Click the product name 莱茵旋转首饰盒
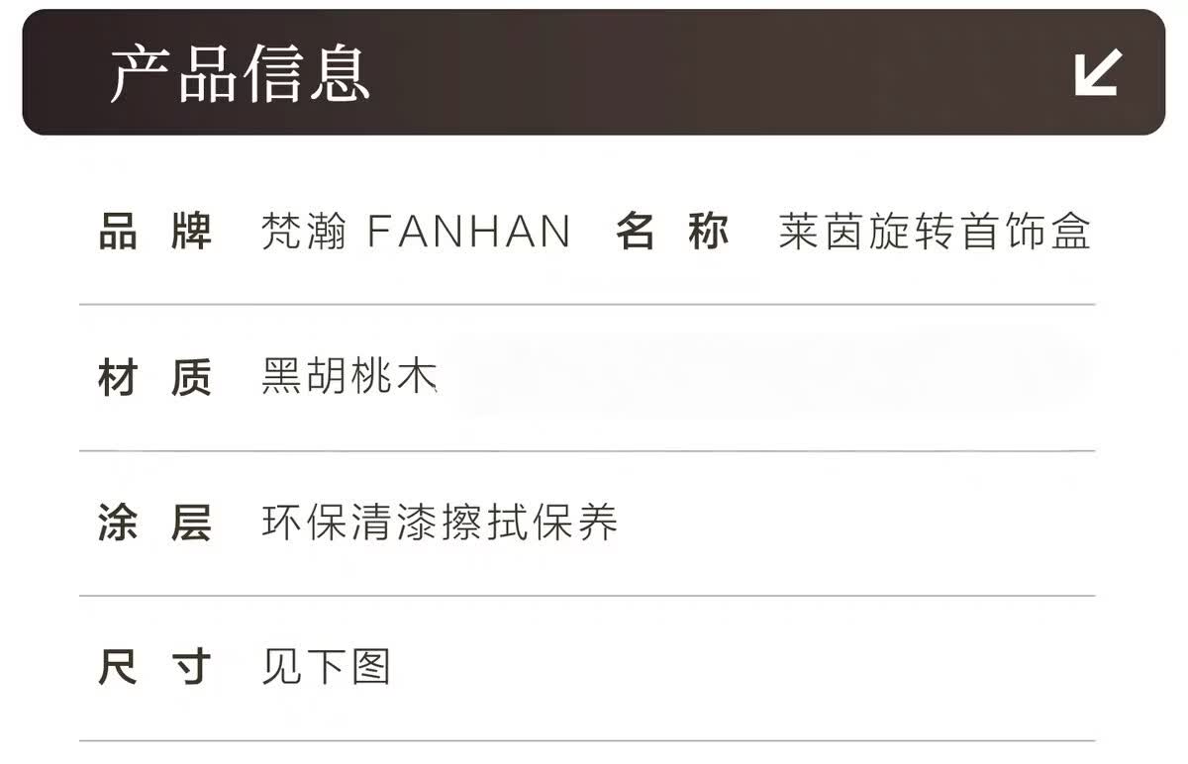The height and width of the screenshot is (764, 1188). 934,233
